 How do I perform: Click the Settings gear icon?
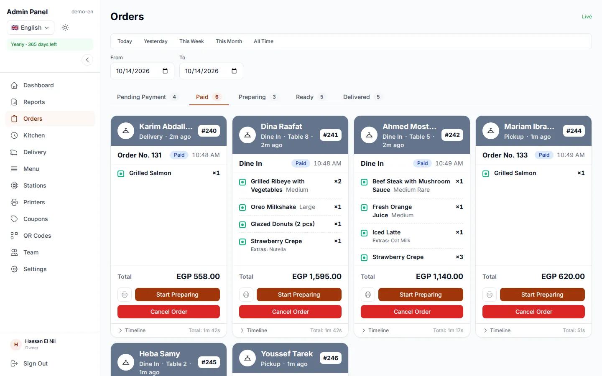coord(14,269)
